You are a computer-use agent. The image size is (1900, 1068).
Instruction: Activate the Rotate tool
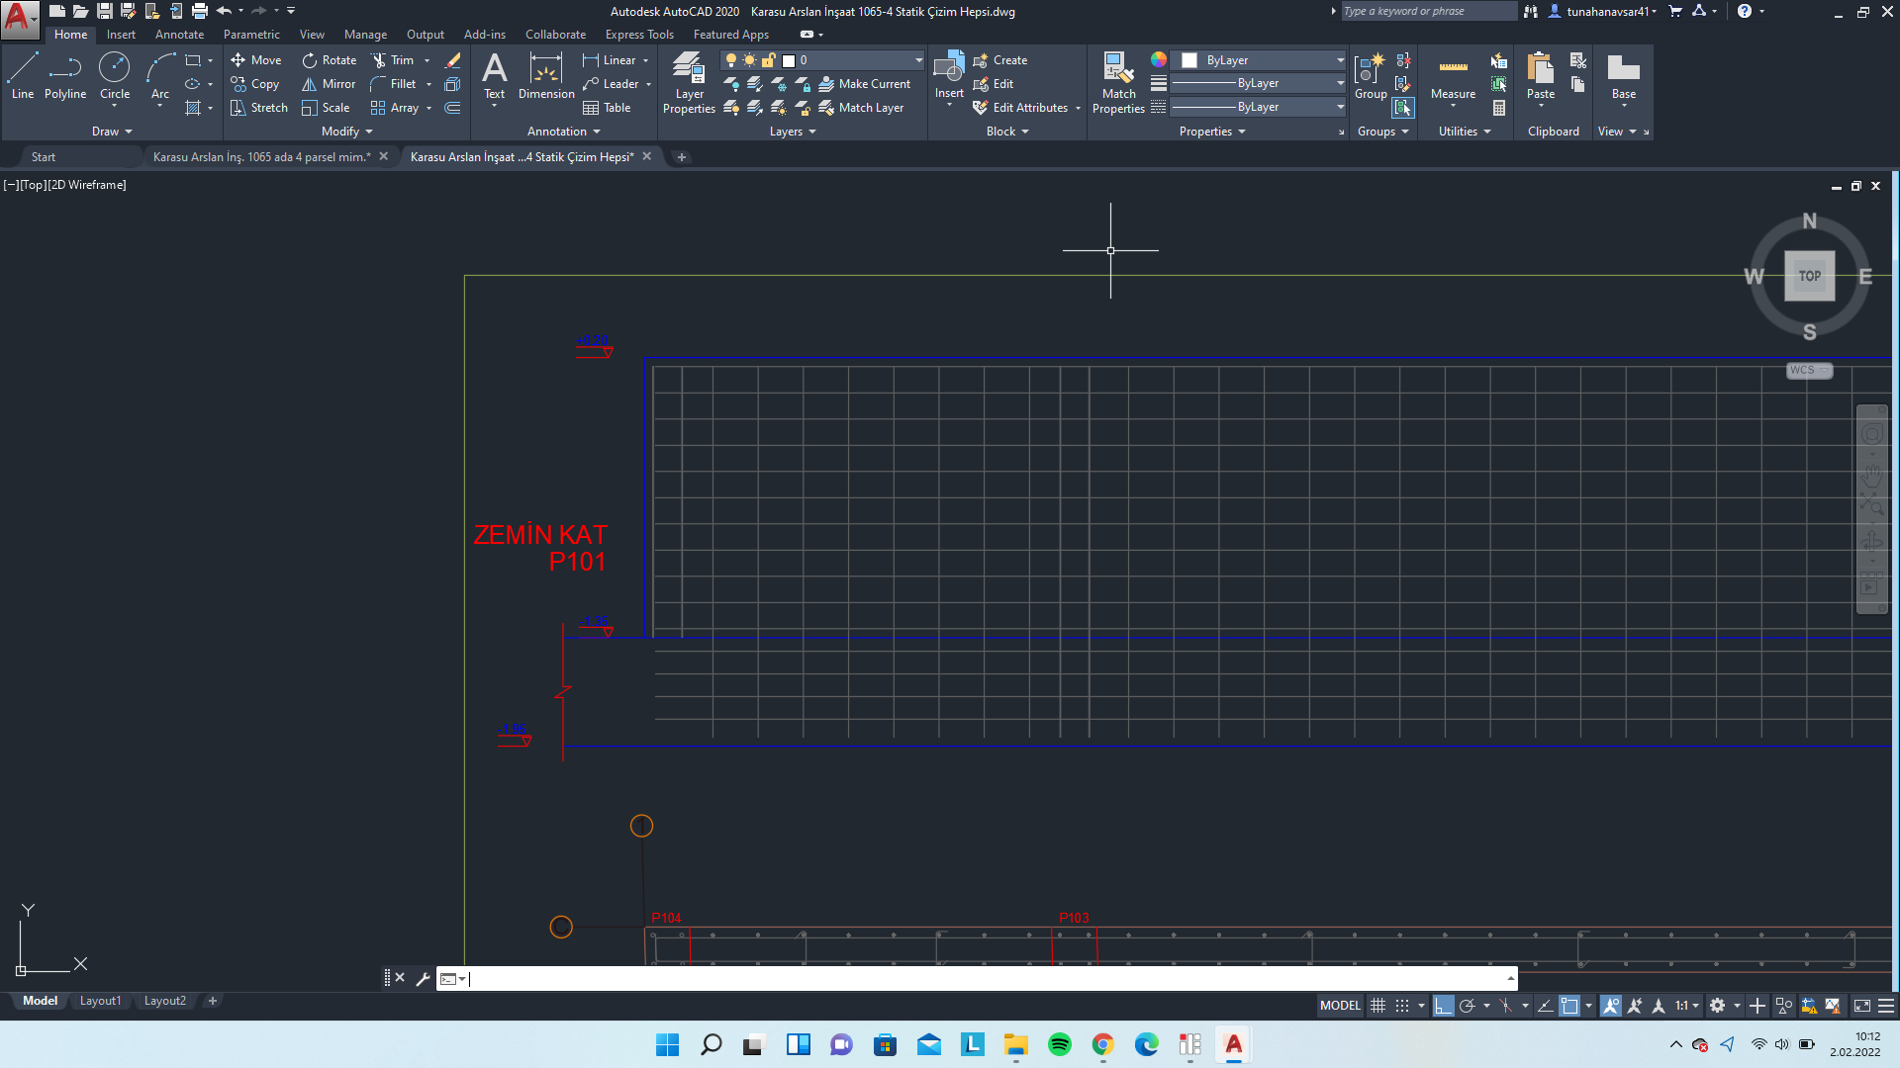[x=330, y=60]
